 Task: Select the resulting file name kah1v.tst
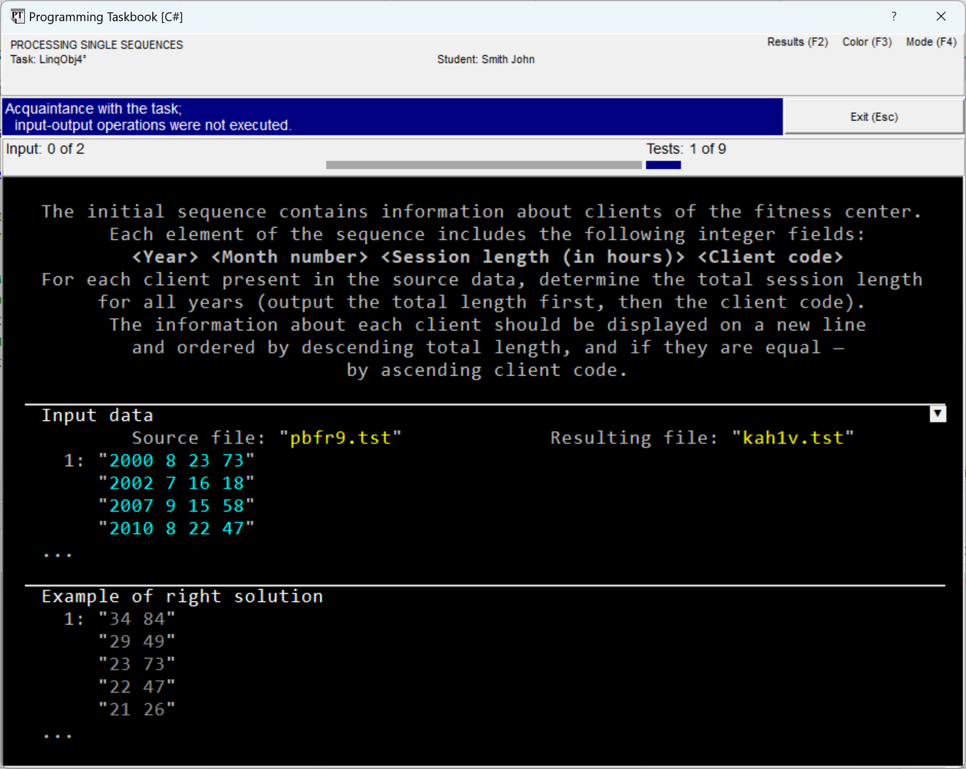tap(793, 438)
